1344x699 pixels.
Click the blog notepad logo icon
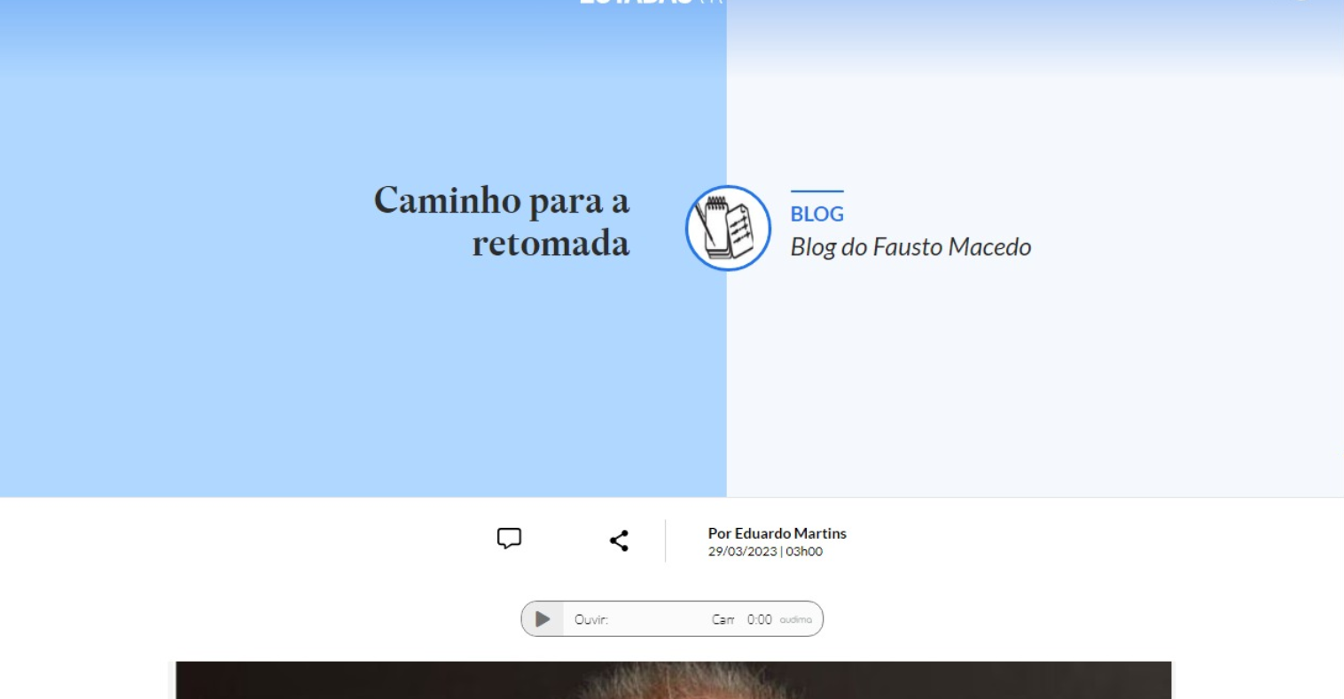[x=728, y=228]
